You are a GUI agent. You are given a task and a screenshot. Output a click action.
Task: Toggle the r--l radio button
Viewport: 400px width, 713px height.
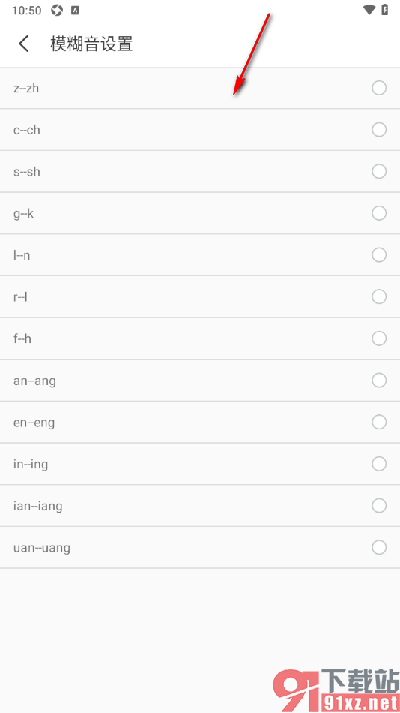(x=379, y=296)
